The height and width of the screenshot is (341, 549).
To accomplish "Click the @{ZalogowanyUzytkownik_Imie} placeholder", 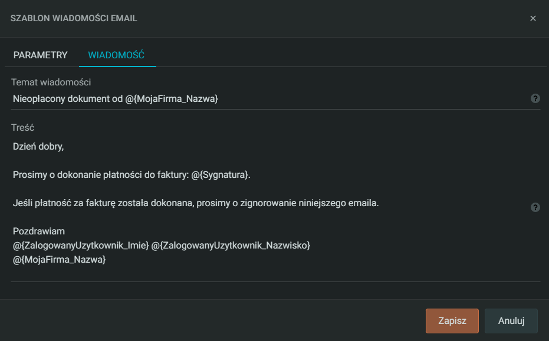I will tap(81, 245).
